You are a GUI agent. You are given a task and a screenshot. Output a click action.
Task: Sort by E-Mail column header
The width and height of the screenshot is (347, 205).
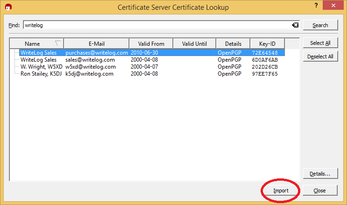tap(97, 43)
